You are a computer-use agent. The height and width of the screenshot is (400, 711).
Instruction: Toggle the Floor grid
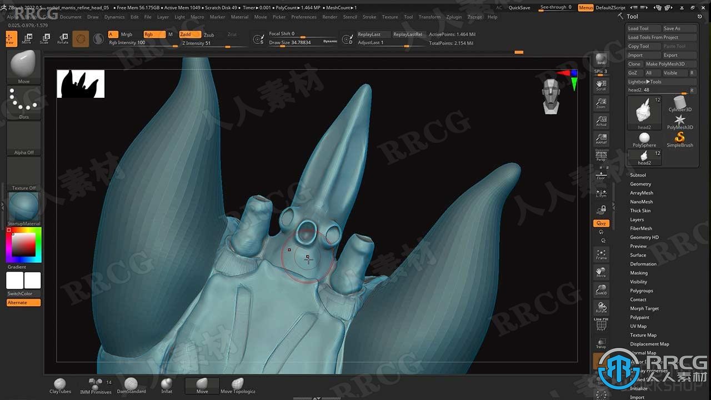601,175
